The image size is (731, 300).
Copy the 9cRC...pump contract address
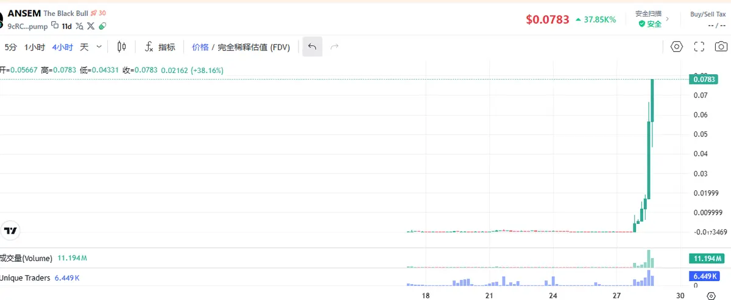55,26
